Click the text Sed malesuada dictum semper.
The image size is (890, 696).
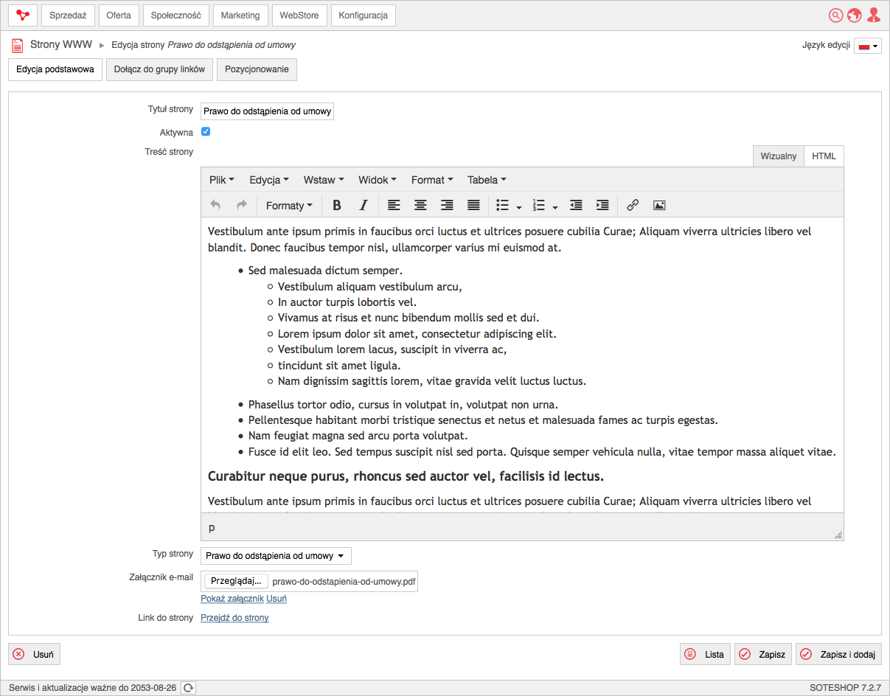[x=325, y=271]
